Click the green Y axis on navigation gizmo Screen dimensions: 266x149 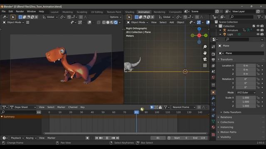coord(206,35)
